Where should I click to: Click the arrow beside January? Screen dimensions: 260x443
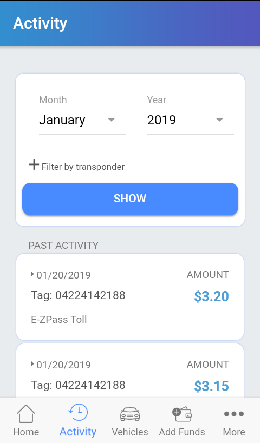tap(112, 120)
